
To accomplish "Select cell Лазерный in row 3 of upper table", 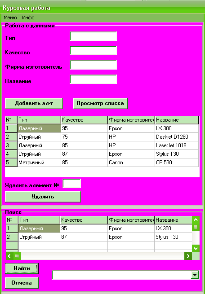I will [39, 145].
